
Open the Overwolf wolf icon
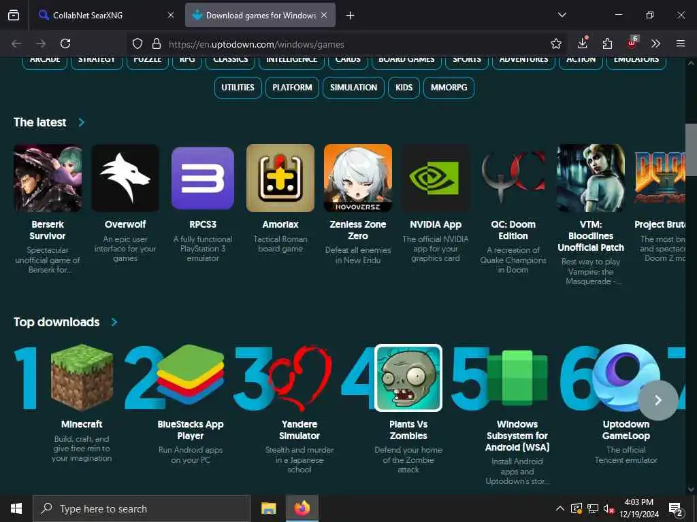tap(125, 178)
